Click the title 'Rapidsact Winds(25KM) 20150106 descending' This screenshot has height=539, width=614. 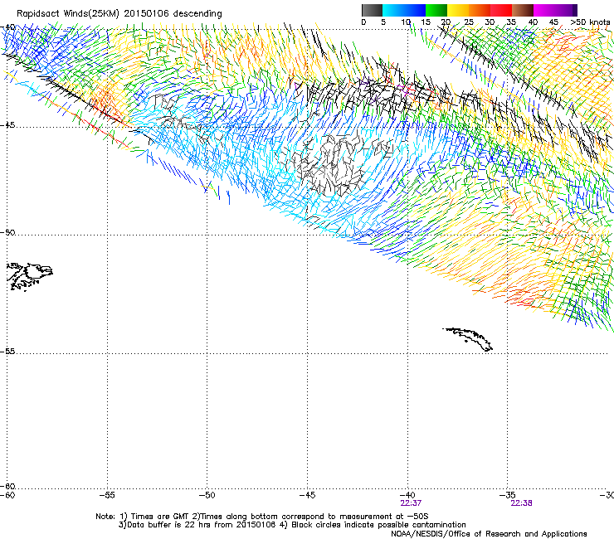[x=119, y=14]
